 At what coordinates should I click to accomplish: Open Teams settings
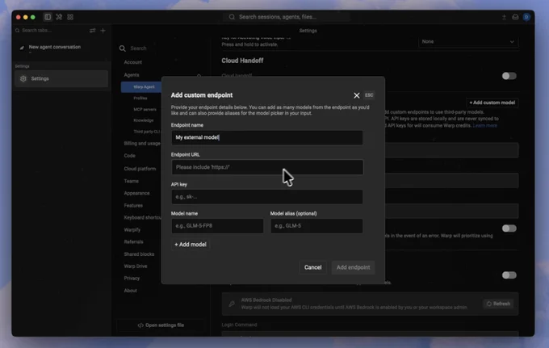coord(132,182)
